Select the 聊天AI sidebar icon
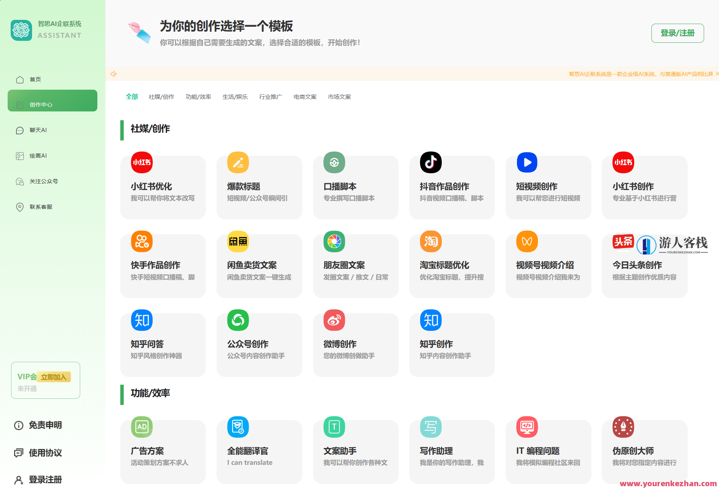719x490 pixels. 19,130
